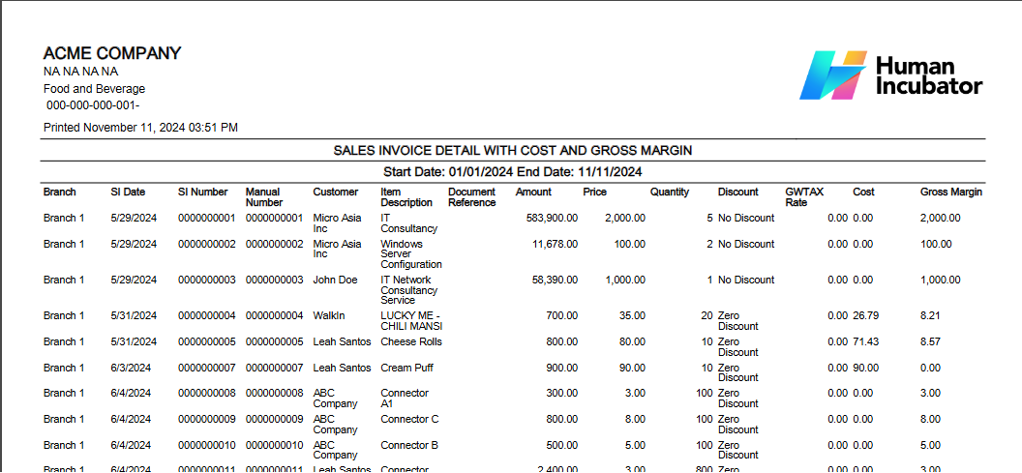Select the Document Reference column header
1022x473 pixels.
471,197
